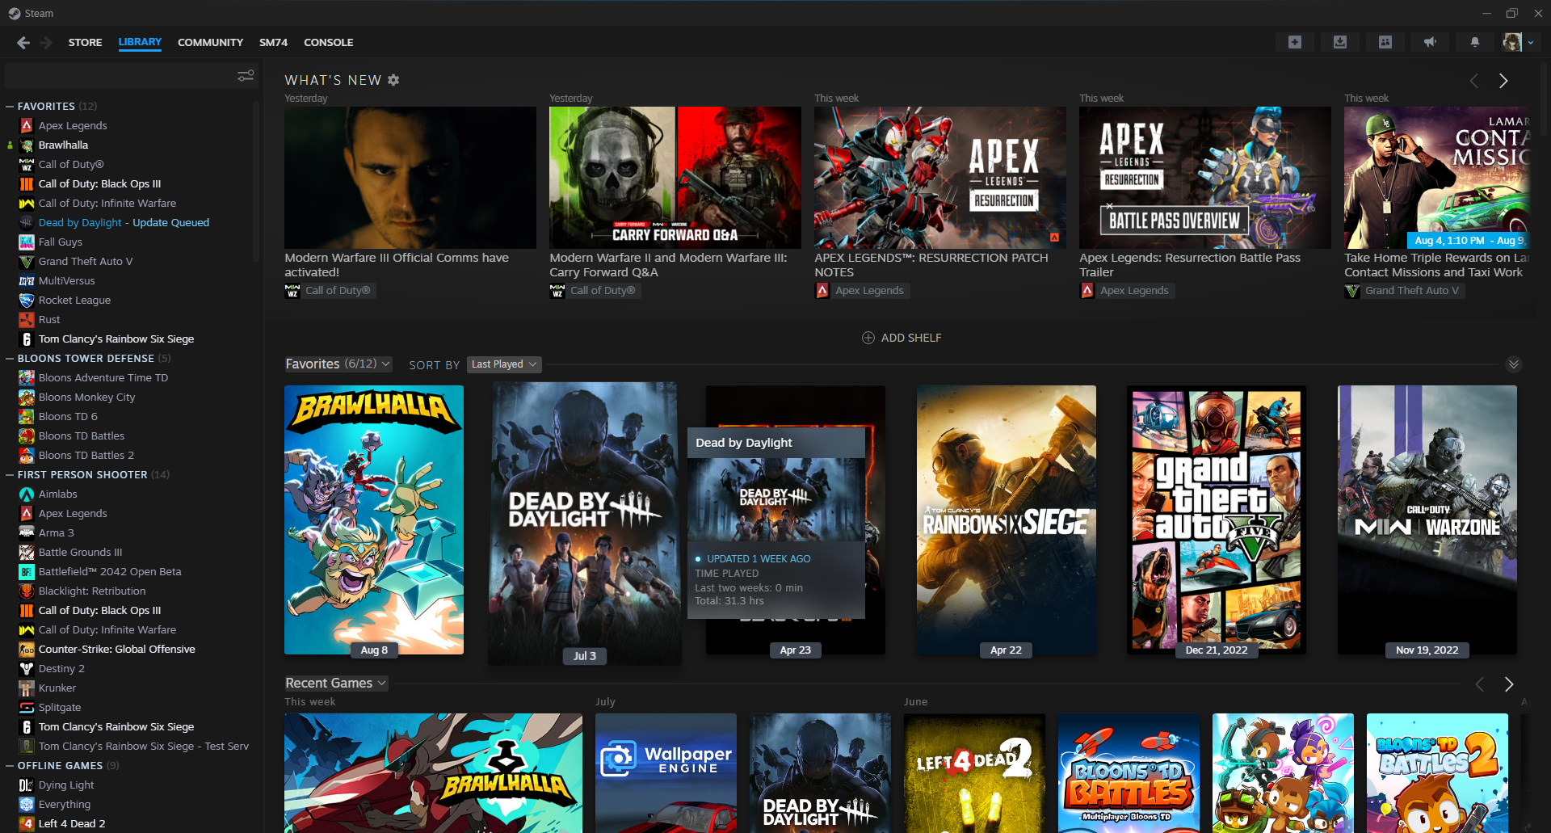Screen dimensions: 1551x833
Task: Open the announcements megaphone icon
Action: click(1430, 42)
